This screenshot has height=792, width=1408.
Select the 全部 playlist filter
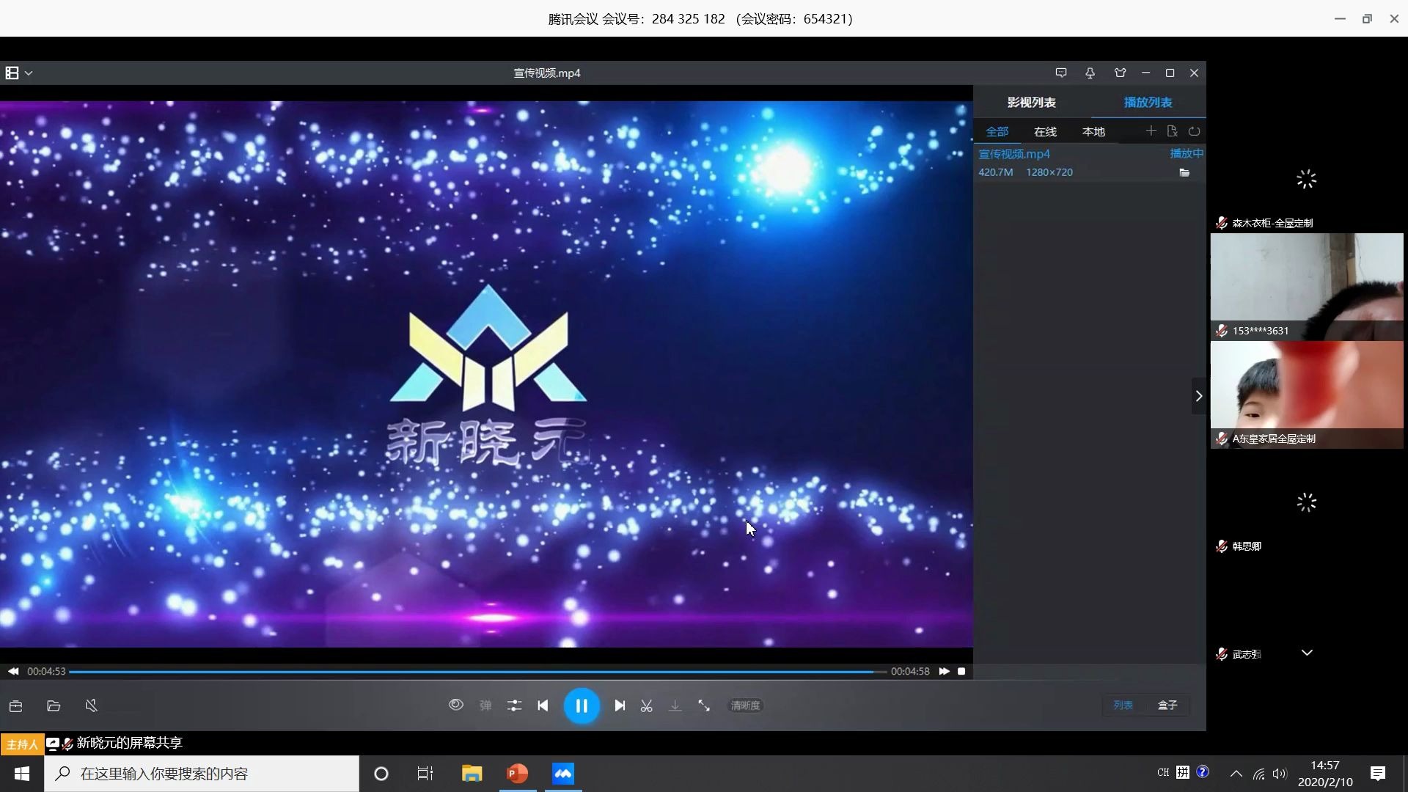coord(997,131)
